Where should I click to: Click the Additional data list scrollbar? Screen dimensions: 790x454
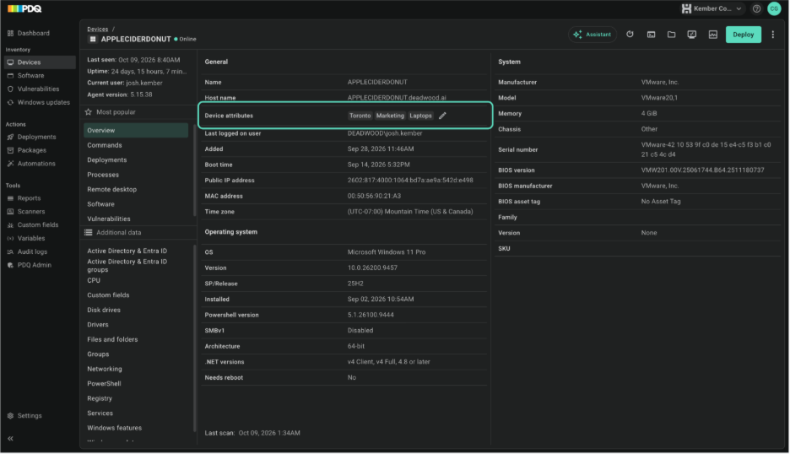(194, 338)
